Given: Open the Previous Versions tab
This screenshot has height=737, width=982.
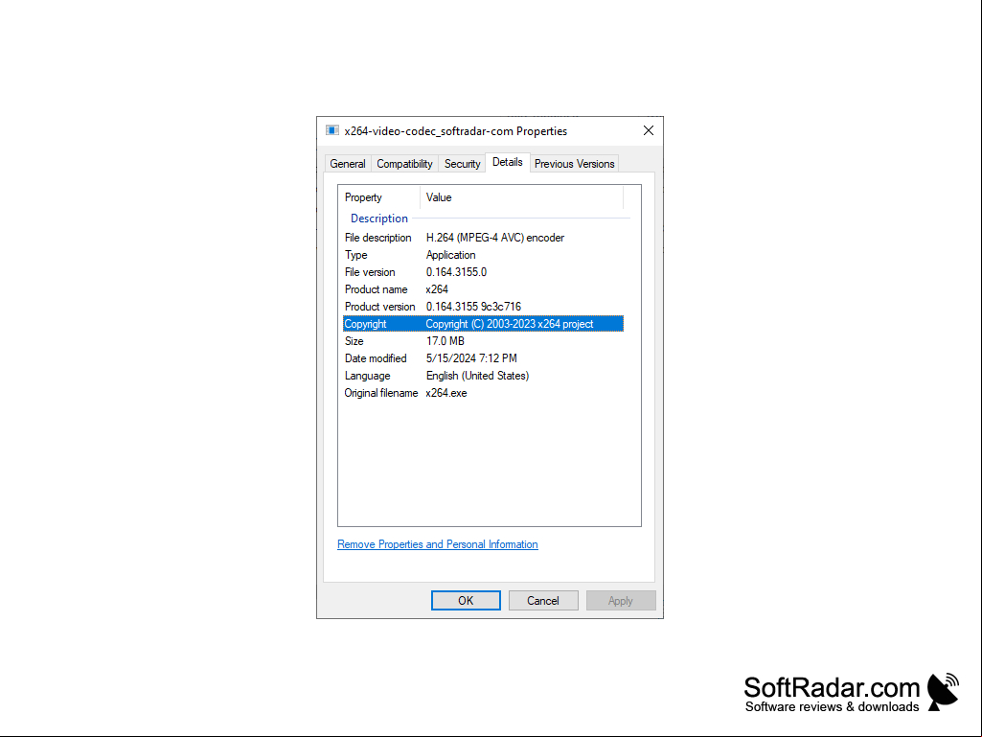Looking at the screenshot, I should pyautogui.click(x=574, y=164).
